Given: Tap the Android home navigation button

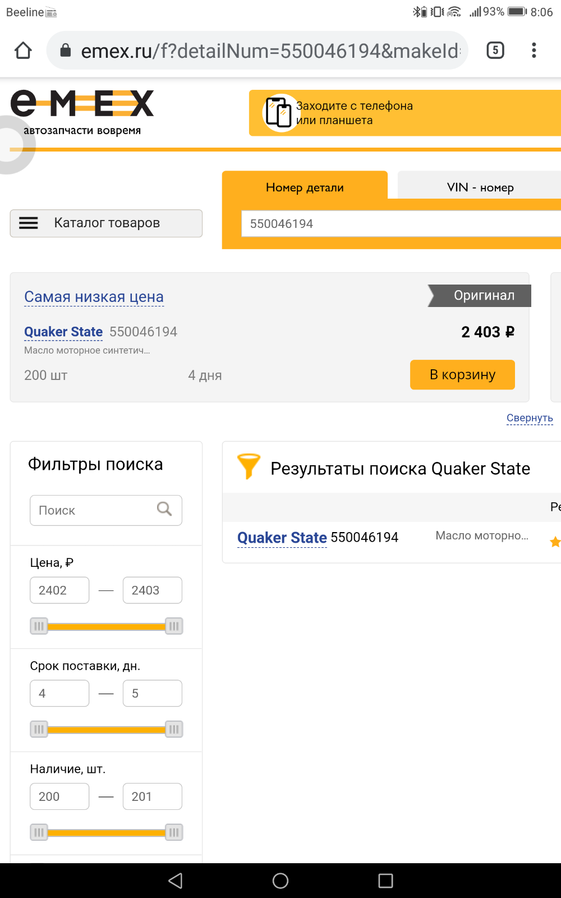Looking at the screenshot, I should coord(280,881).
